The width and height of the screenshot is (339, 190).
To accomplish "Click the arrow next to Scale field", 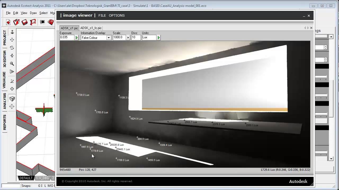I will 128,38.
